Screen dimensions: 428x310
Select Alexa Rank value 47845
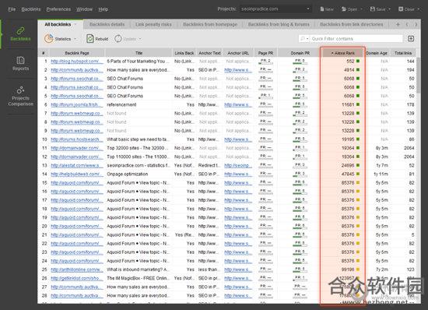[x=348, y=174]
